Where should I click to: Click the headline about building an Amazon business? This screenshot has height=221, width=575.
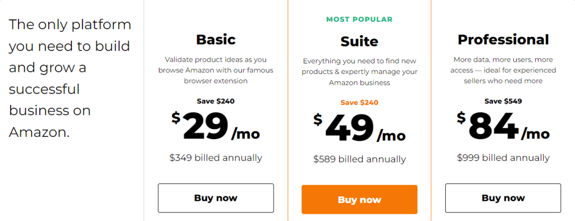[70, 79]
